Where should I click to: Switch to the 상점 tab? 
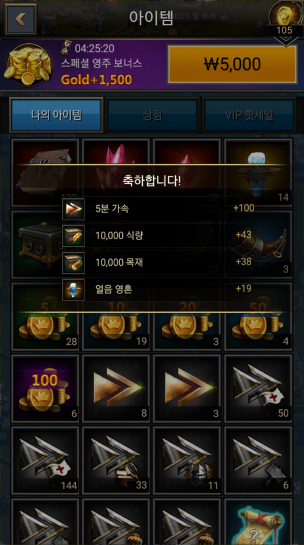pyautogui.click(x=153, y=116)
